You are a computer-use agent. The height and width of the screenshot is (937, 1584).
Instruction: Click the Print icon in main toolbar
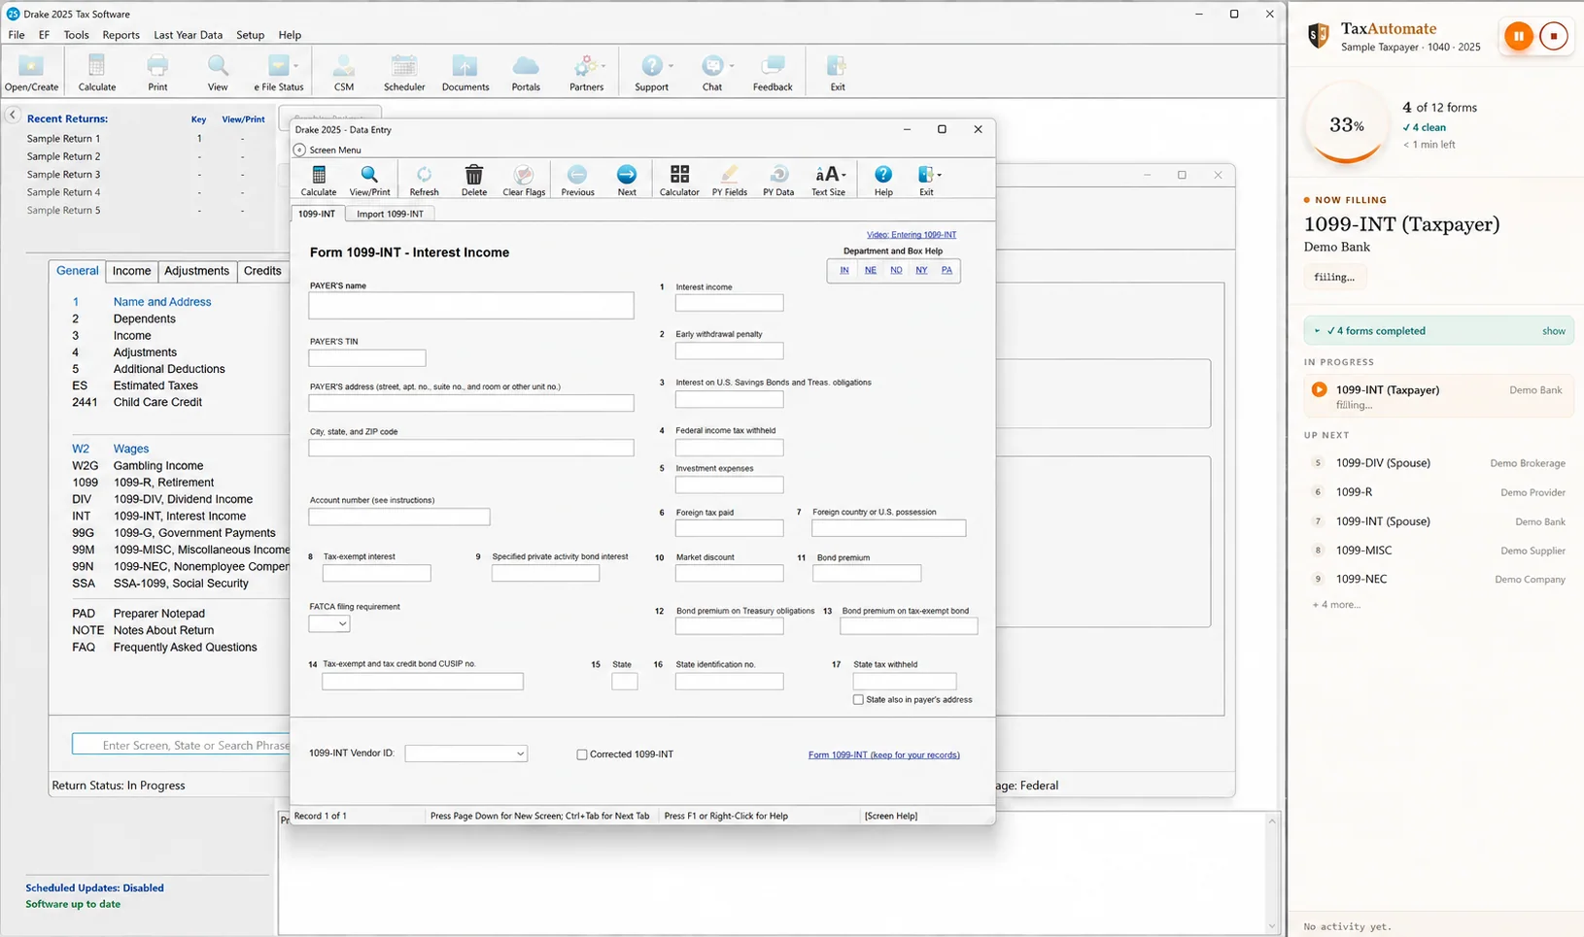pyautogui.click(x=157, y=73)
